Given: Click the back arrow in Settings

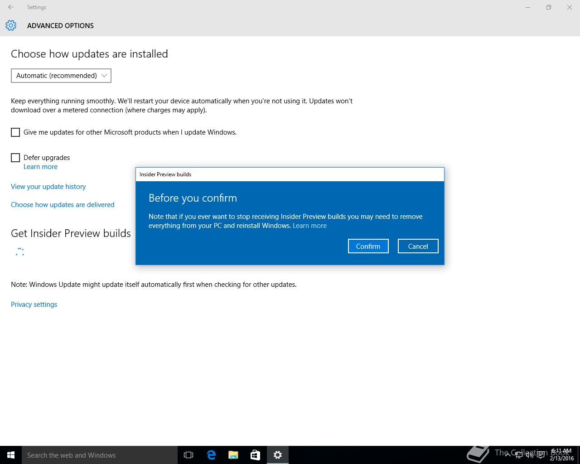Looking at the screenshot, I should point(11,7).
